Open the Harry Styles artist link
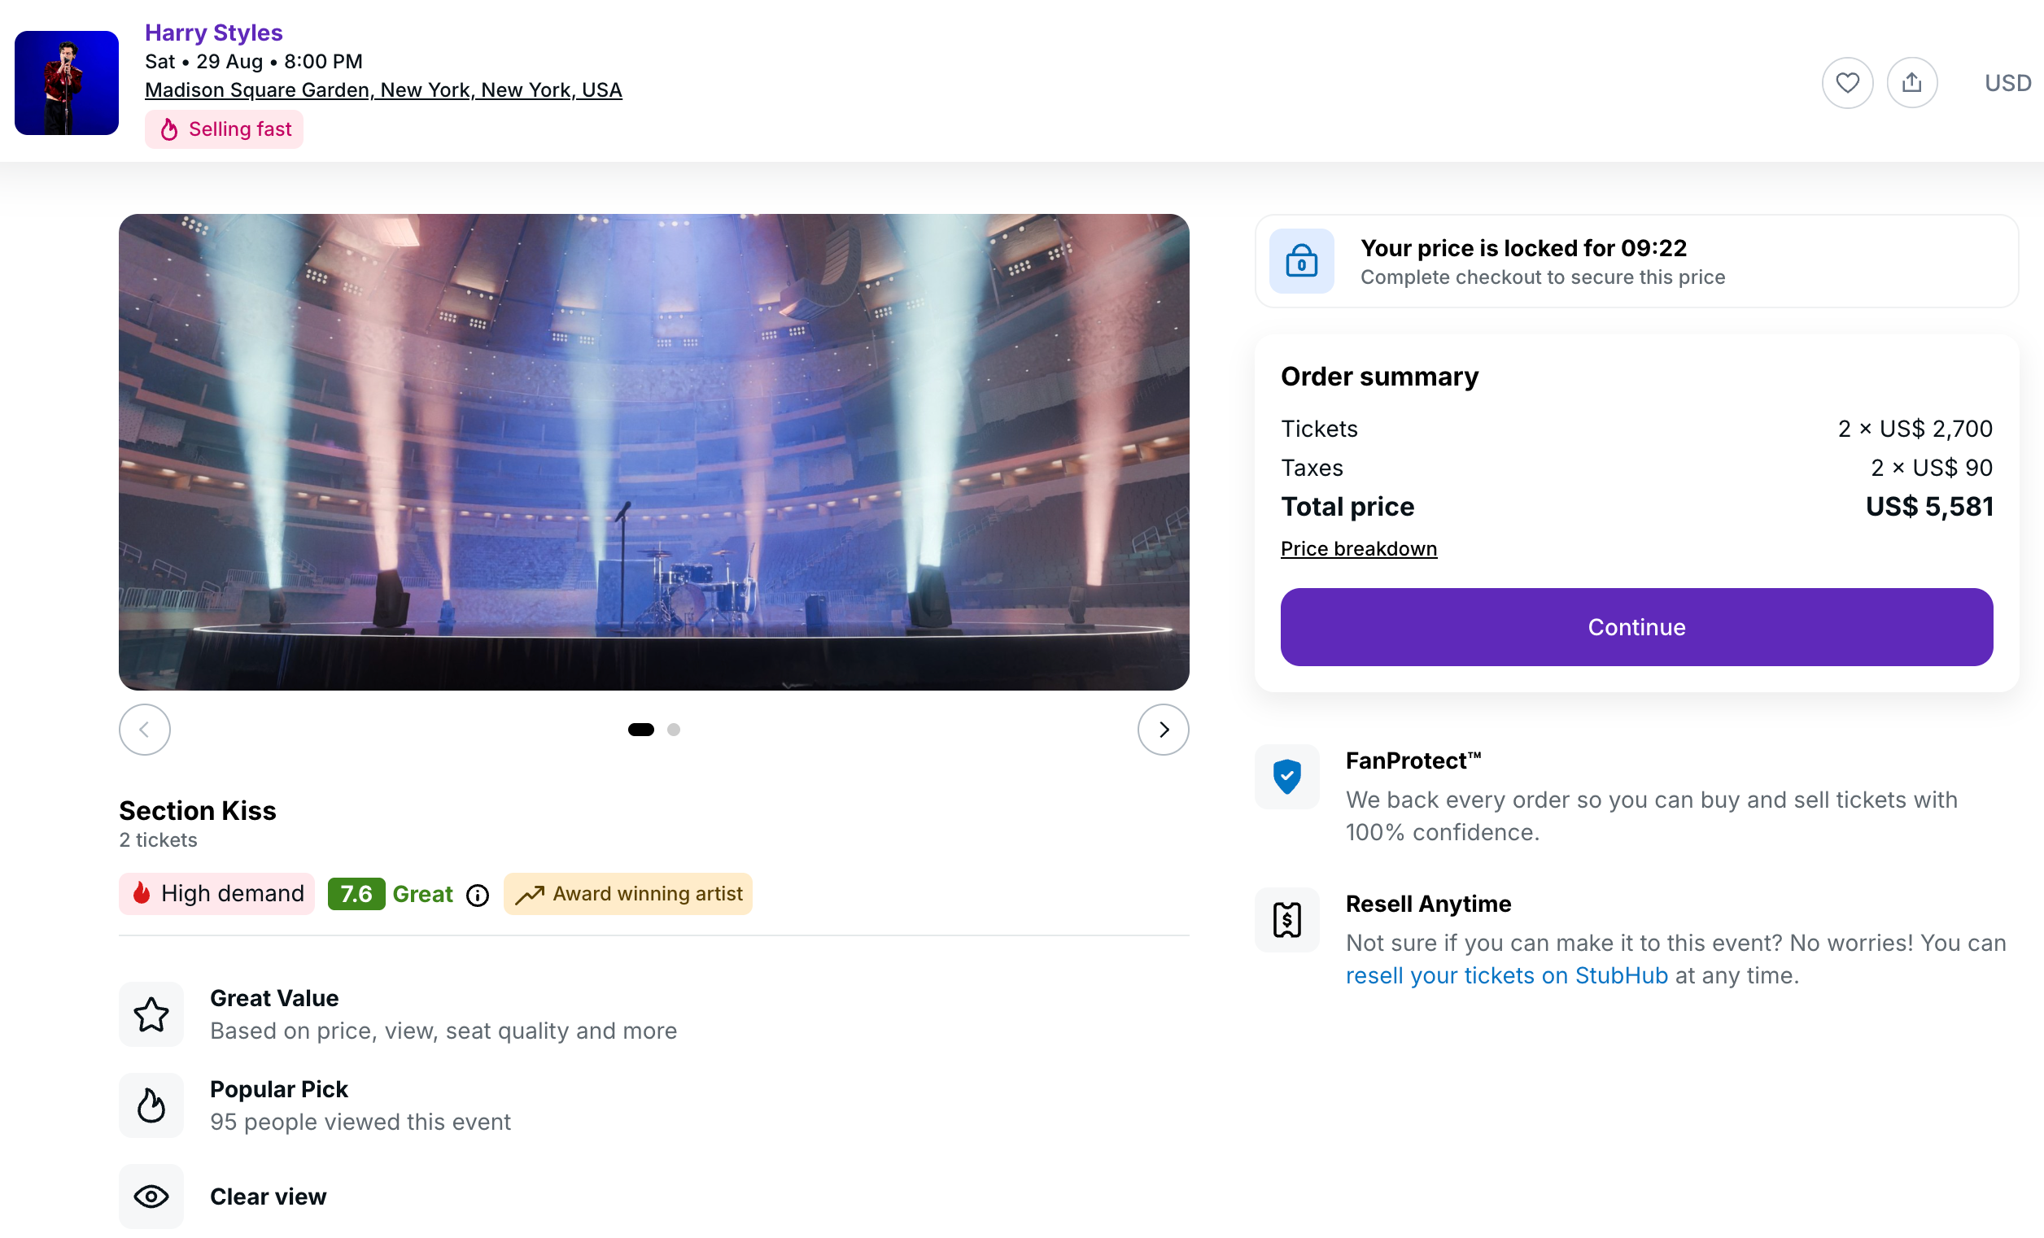 [214, 33]
